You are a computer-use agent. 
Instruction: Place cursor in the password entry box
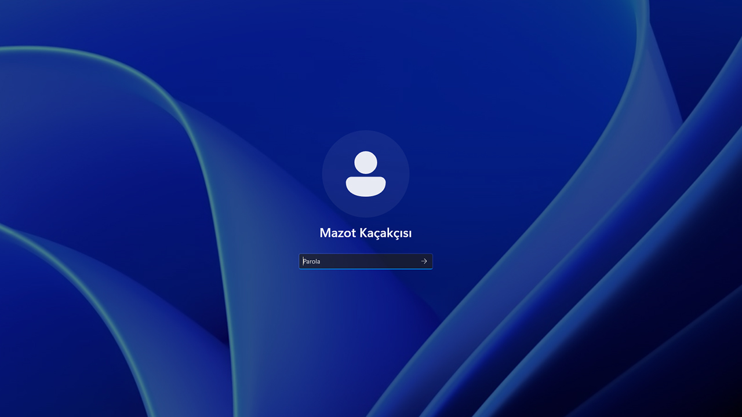point(359,261)
